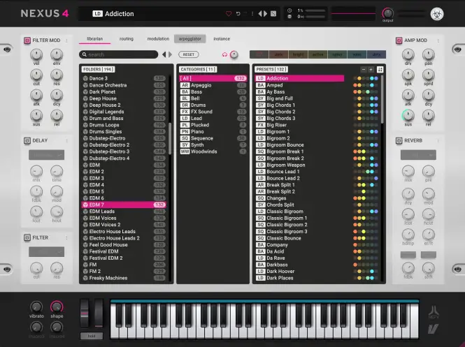The image size is (465, 347).
Task: Switch to the routing tab
Action: pos(127,39)
